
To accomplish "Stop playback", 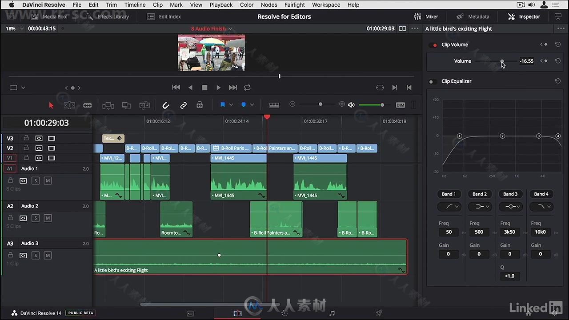I will click(x=204, y=88).
